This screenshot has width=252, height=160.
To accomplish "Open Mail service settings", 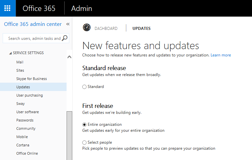I will (20, 62).
